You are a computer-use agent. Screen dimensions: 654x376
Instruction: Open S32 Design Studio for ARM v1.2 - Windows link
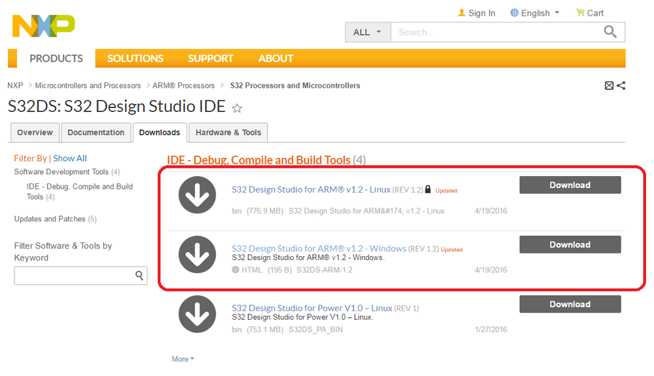coord(319,248)
